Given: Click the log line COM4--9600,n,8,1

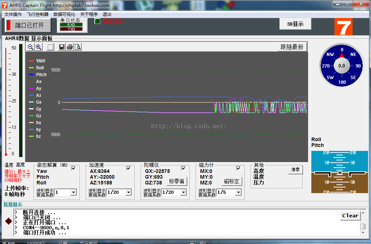Looking at the screenshot, I should [x=46, y=228].
